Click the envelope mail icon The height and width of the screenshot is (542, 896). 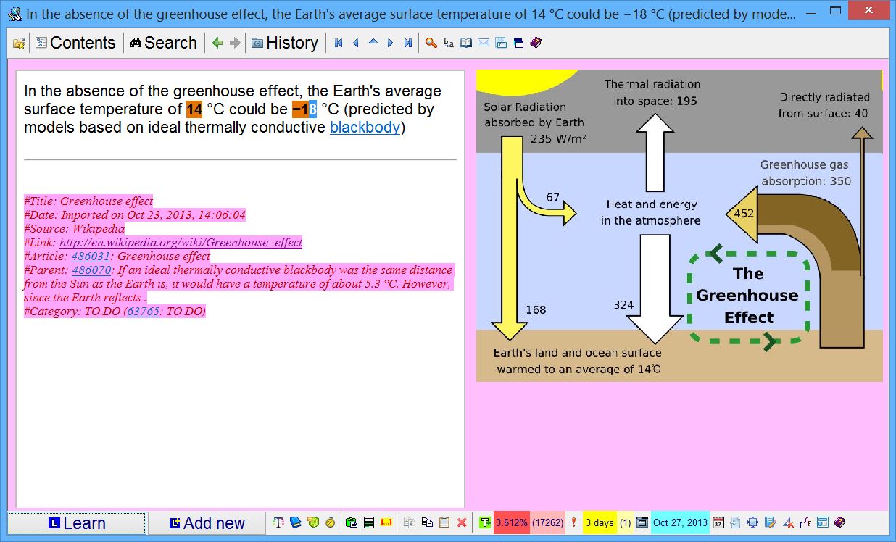point(484,43)
